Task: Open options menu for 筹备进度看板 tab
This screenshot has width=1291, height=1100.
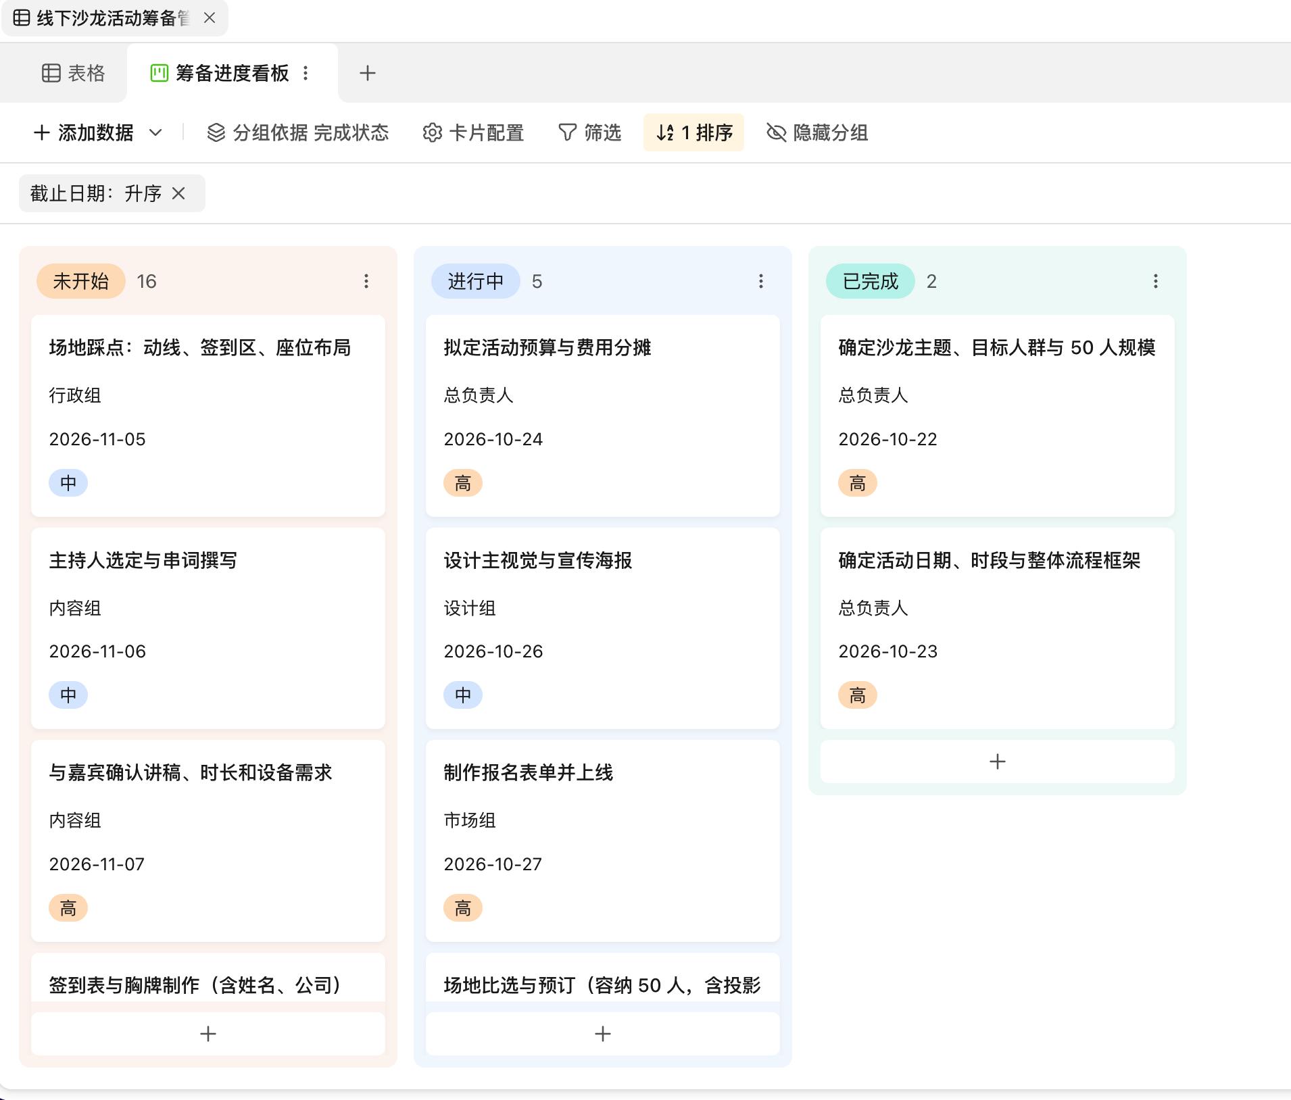Action: (306, 73)
